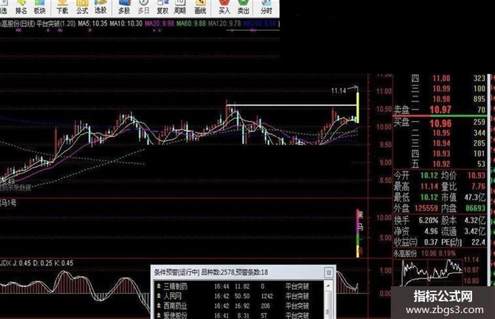Click the PE(动) value 22.4

tap(478, 243)
